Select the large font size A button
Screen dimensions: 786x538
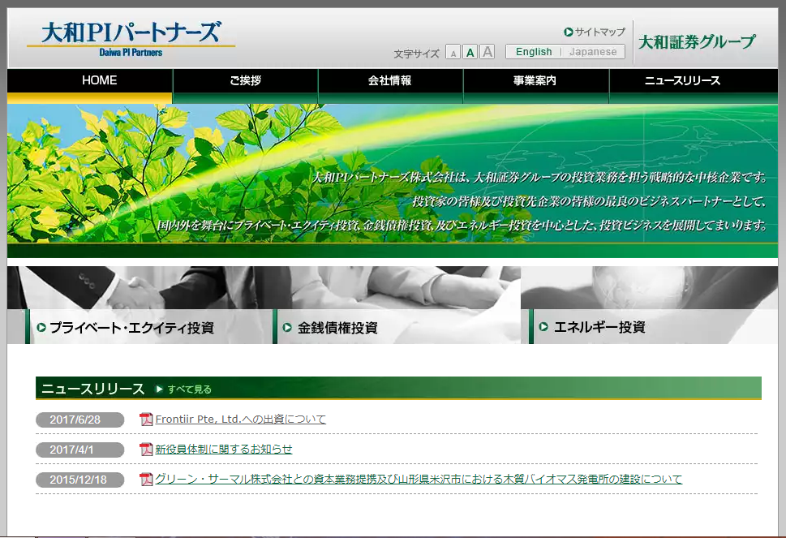pyautogui.click(x=487, y=52)
